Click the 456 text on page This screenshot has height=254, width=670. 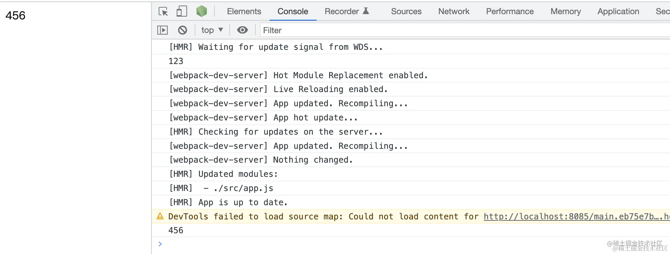click(x=16, y=16)
